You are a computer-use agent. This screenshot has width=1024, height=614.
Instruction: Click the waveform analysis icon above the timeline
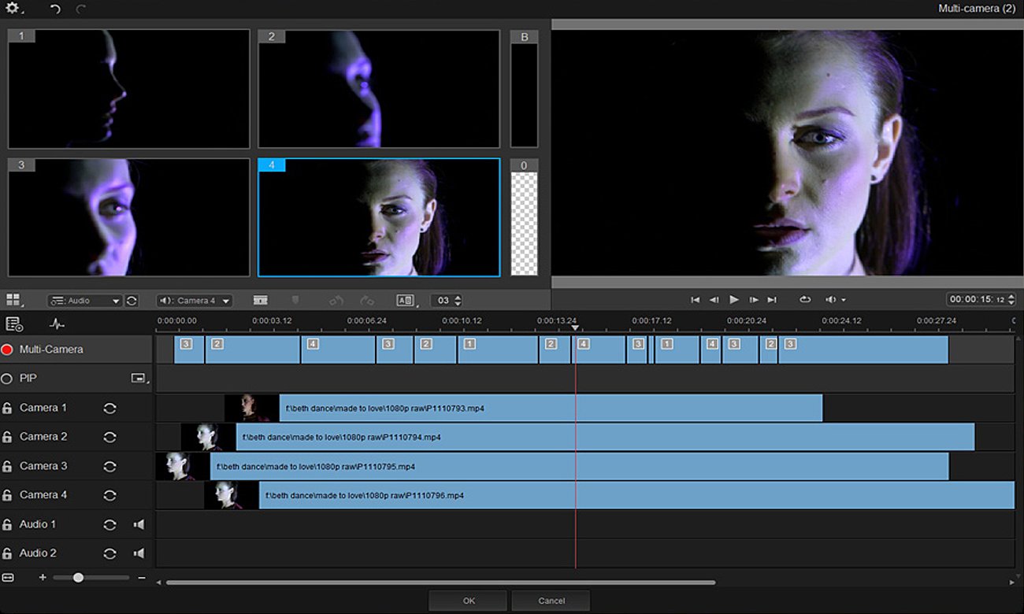[x=57, y=324]
